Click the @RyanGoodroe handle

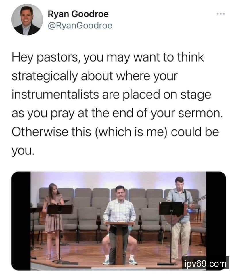click(80, 26)
